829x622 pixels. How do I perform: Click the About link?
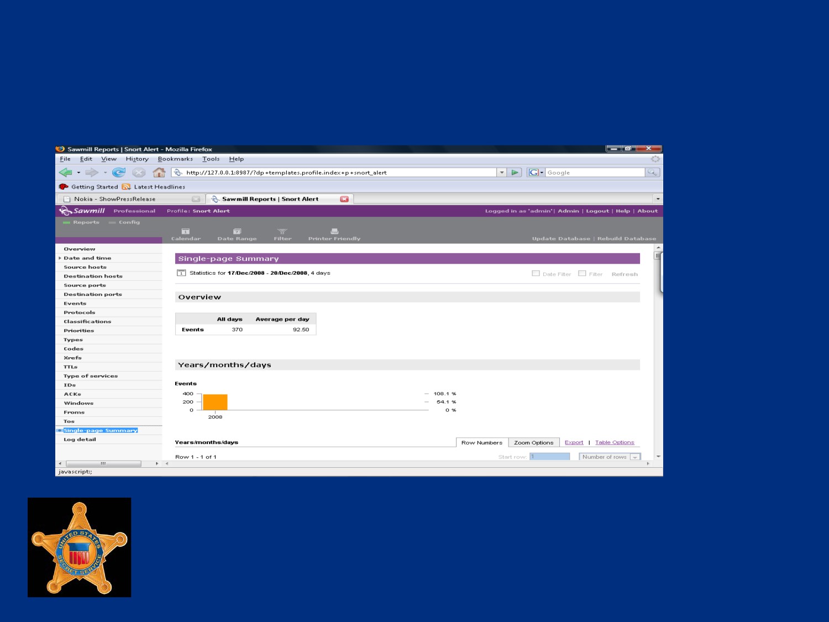coord(648,211)
